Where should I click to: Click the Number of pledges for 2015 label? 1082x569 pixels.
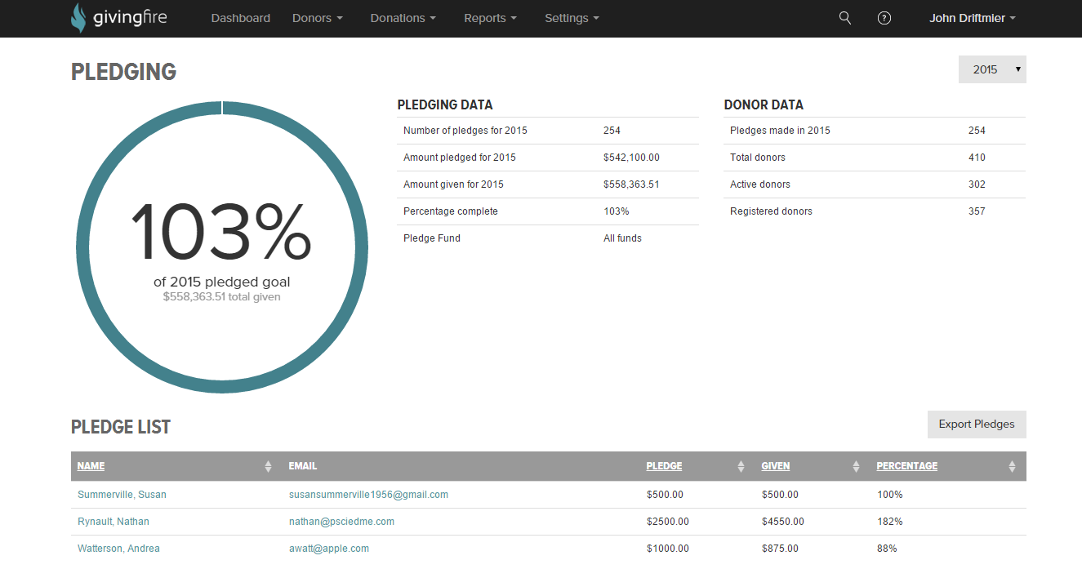tap(465, 131)
